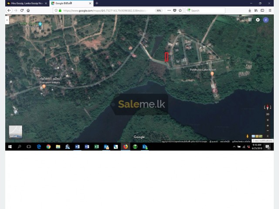Reset map orientation with the compass

coord(267,107)
